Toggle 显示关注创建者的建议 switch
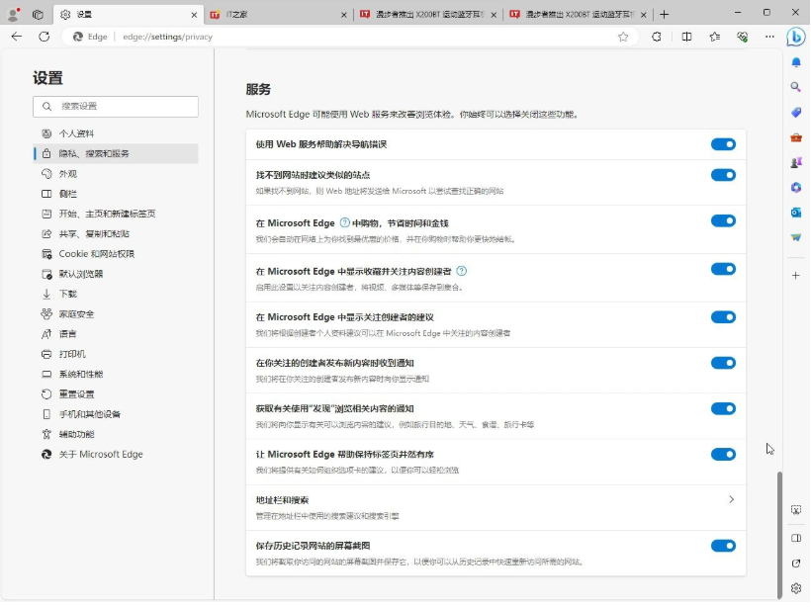811x607 pixels. [723, 317]
